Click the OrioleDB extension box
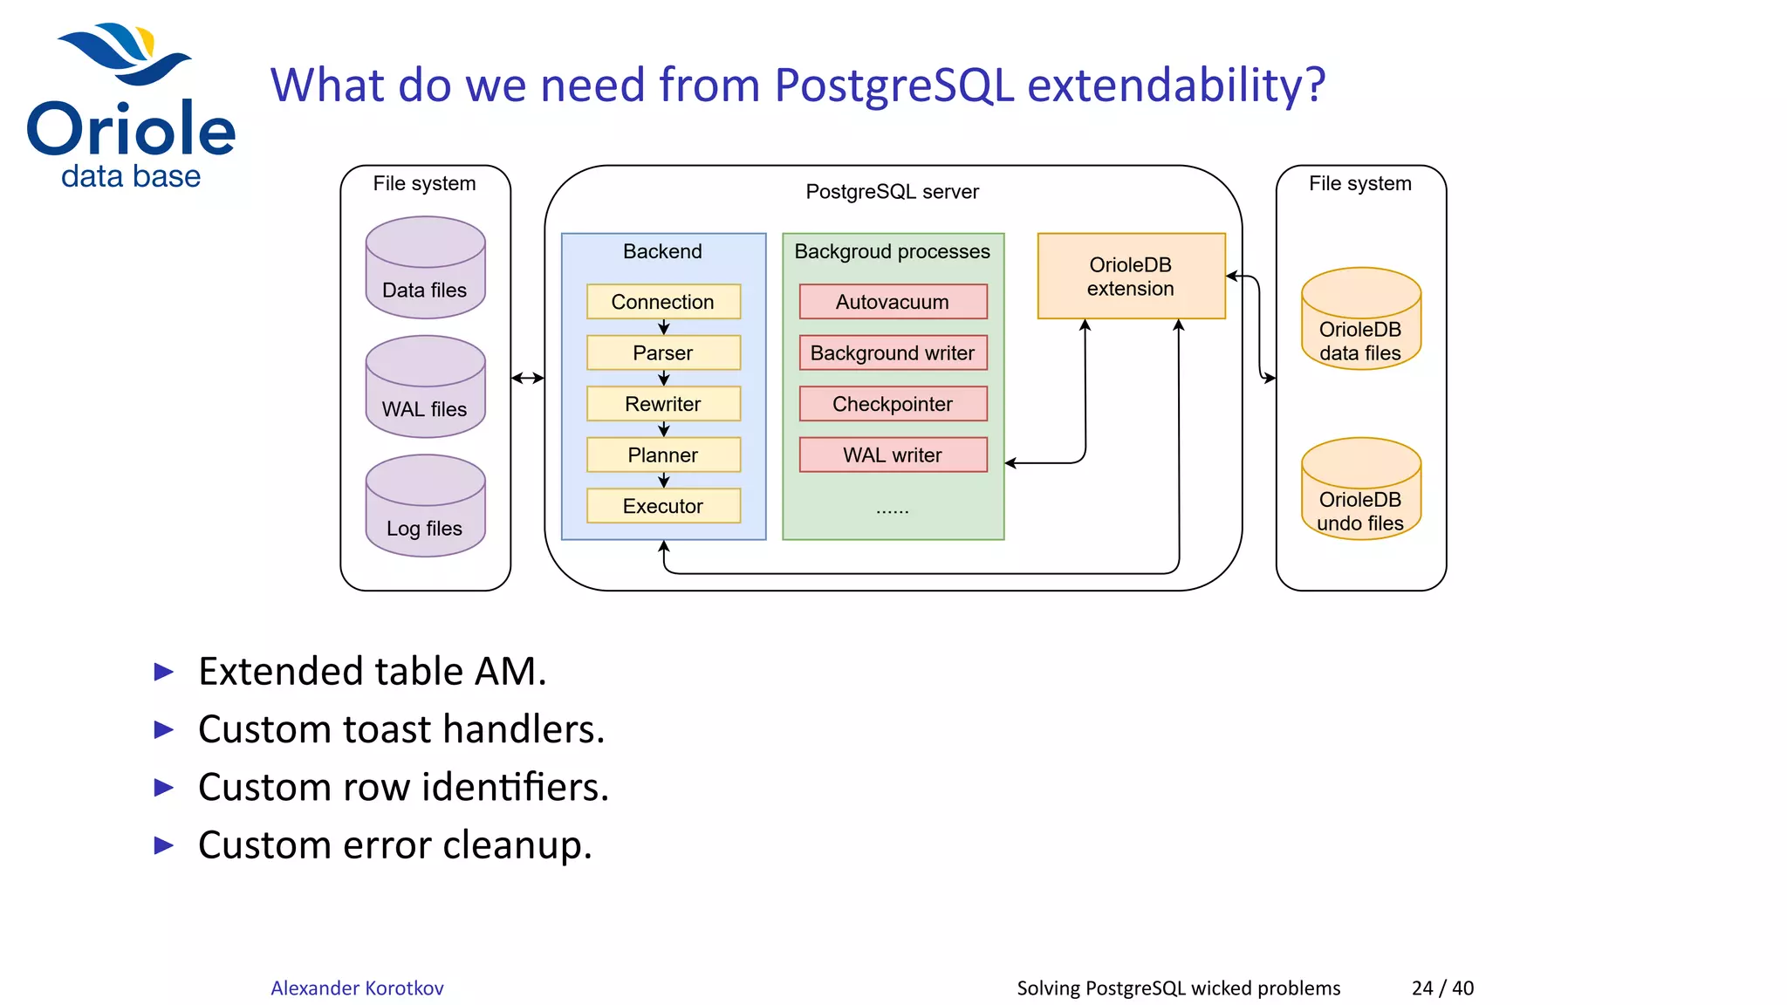The image size is (1787, 1005). tap(1131, 276)
